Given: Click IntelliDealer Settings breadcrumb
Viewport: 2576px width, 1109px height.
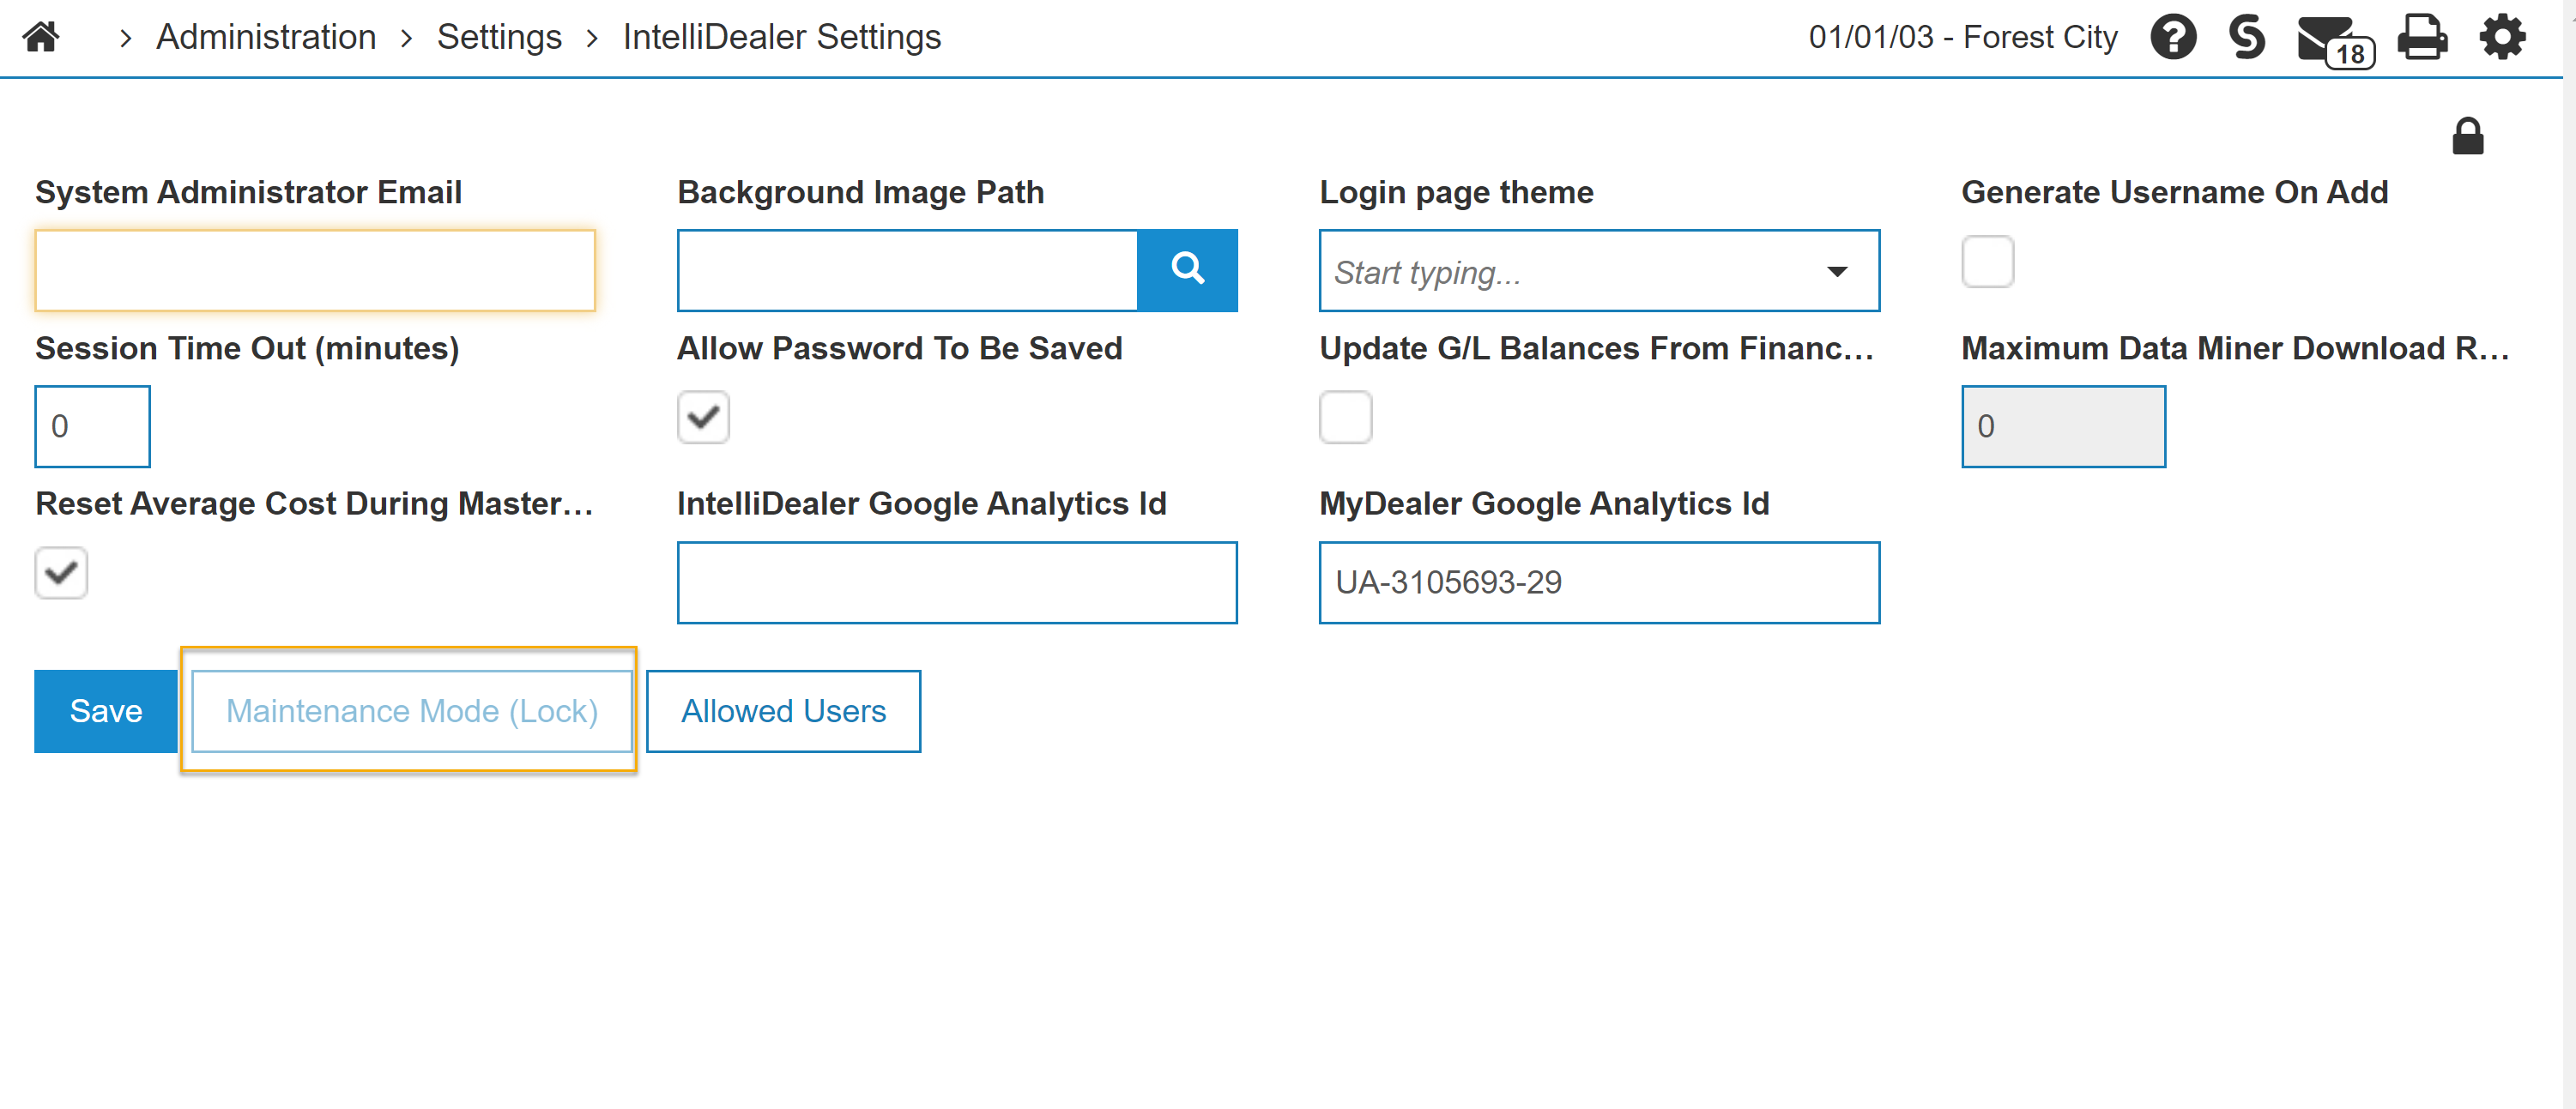Looking at the screenshot, I should point(781,37).
